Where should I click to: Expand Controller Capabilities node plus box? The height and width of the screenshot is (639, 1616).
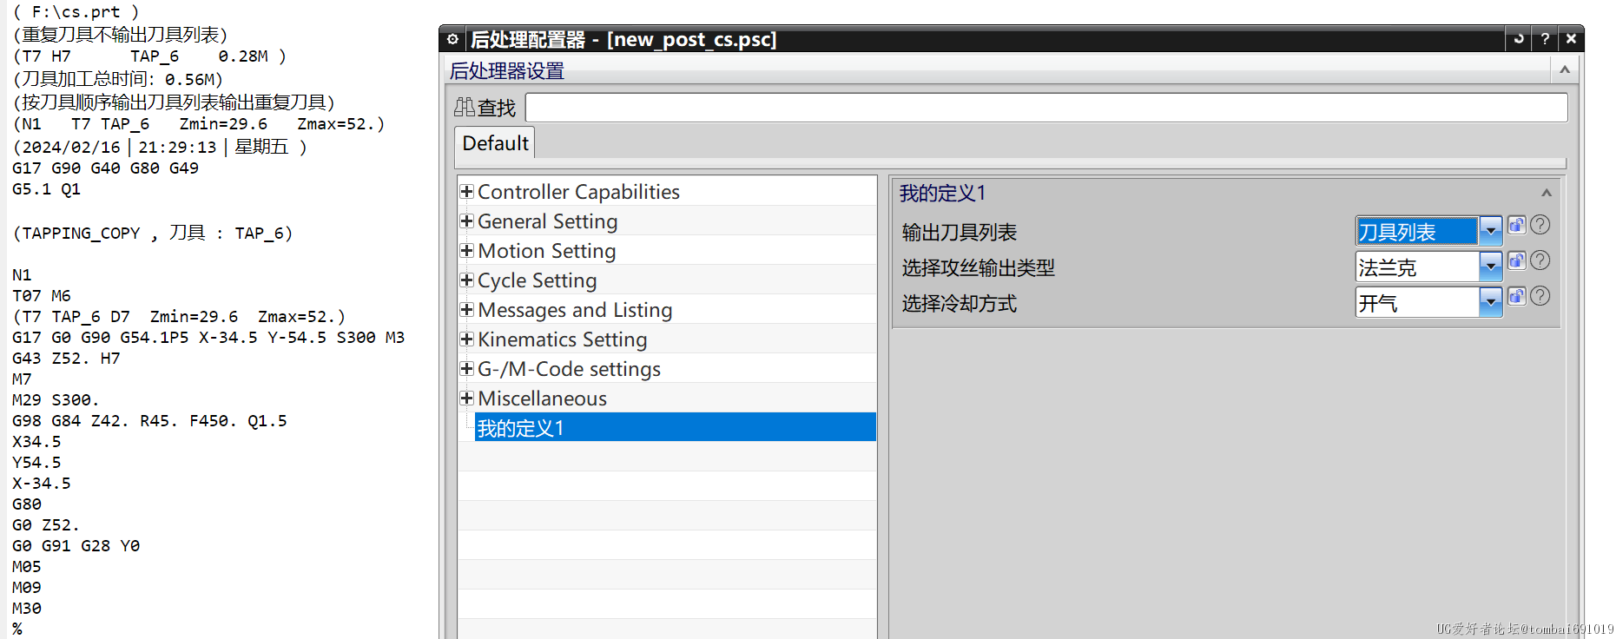(x=466, y=191)
